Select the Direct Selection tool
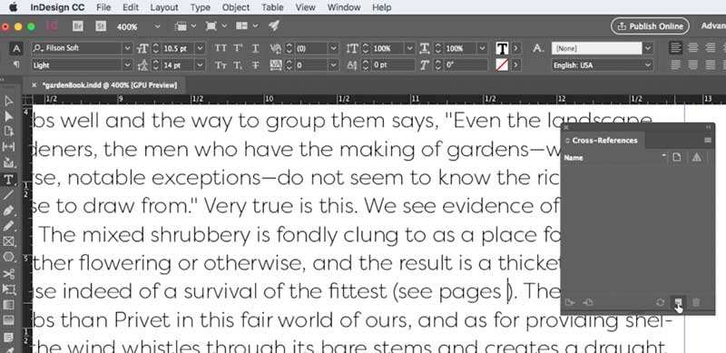The image size is (726, 353). tap(9, 116)
